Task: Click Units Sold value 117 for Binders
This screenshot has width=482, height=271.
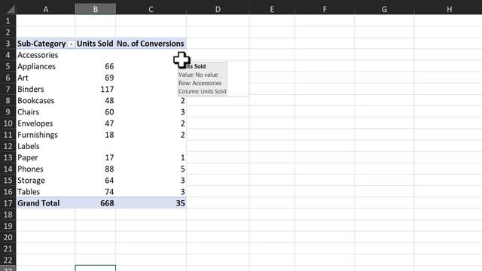Action: pyautogui.click(x=107, y=89)
